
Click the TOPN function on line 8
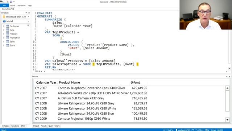(56, 36)
